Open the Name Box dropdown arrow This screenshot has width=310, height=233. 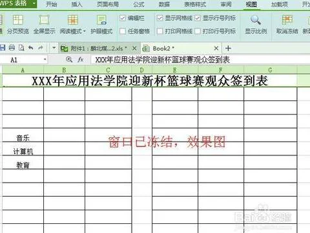pos(45,60)
